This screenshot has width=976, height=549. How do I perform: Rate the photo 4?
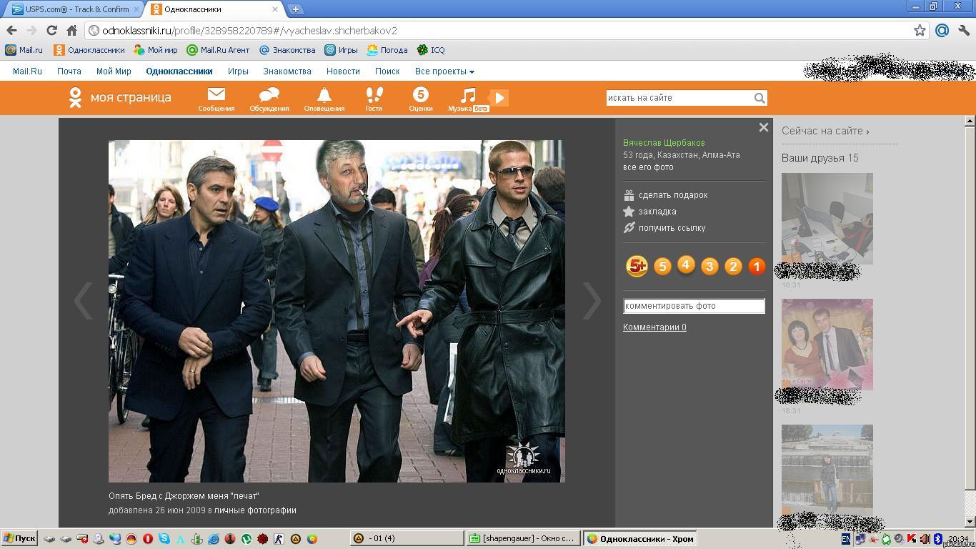[x=685, y=264]
